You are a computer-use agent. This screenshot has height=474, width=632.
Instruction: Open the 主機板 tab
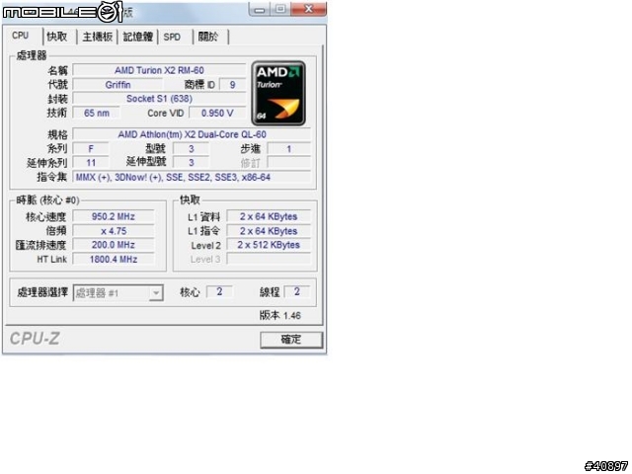click(x=97, y=37)
